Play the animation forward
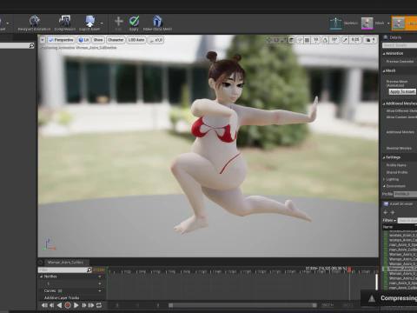 tap(76, 305)
